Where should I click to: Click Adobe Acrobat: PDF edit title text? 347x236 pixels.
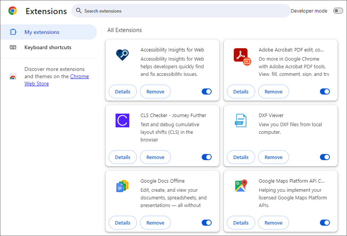[291, 50]
